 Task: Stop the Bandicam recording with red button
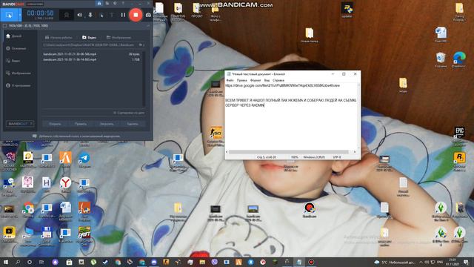click(136, 15)
